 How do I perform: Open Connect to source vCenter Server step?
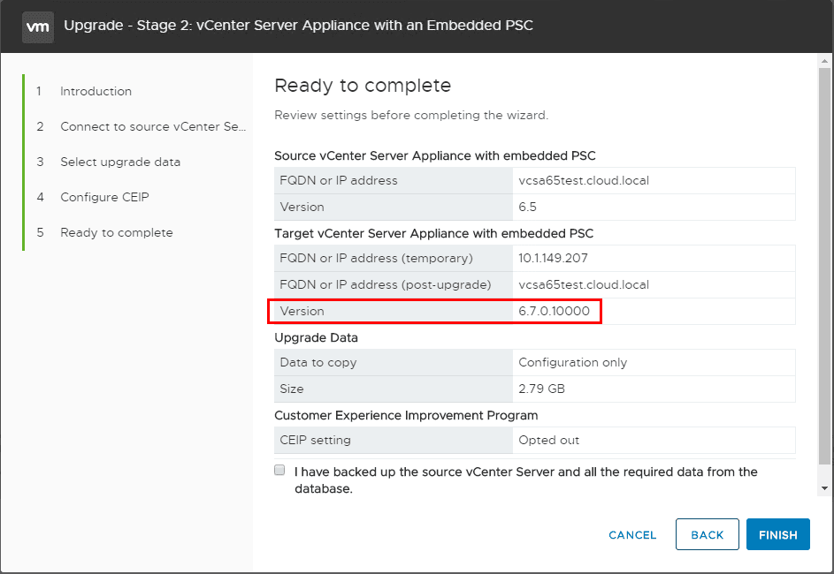tap(152, 127)
